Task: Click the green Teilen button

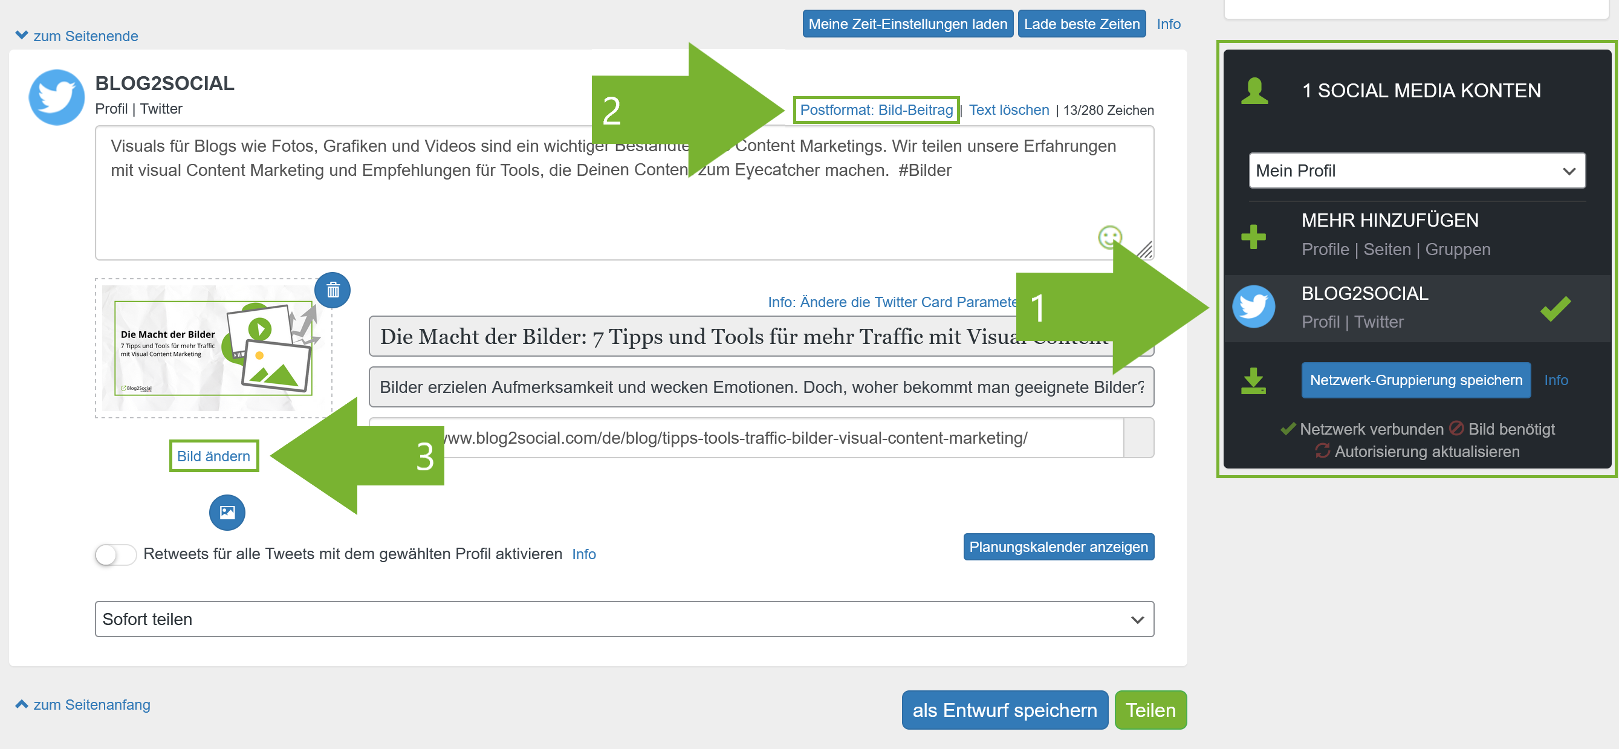Action: tap(1150, 710)
